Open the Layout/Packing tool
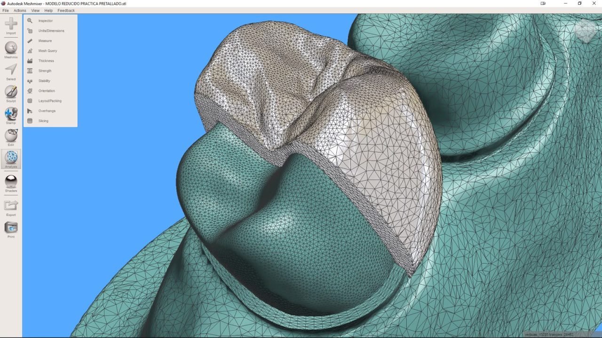The image size is (602, 338). click(x=50, y=101)
